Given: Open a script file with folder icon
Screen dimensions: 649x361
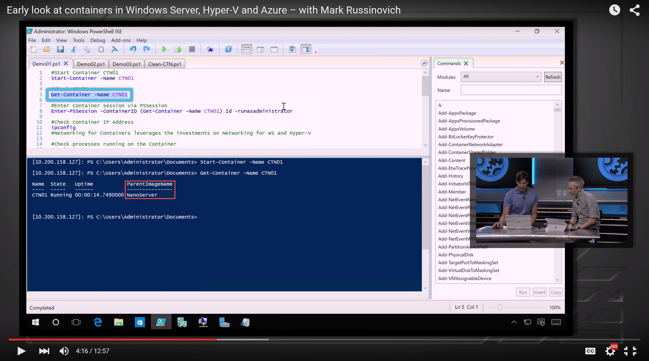Looking at the screenshot, I should point(47,50).
